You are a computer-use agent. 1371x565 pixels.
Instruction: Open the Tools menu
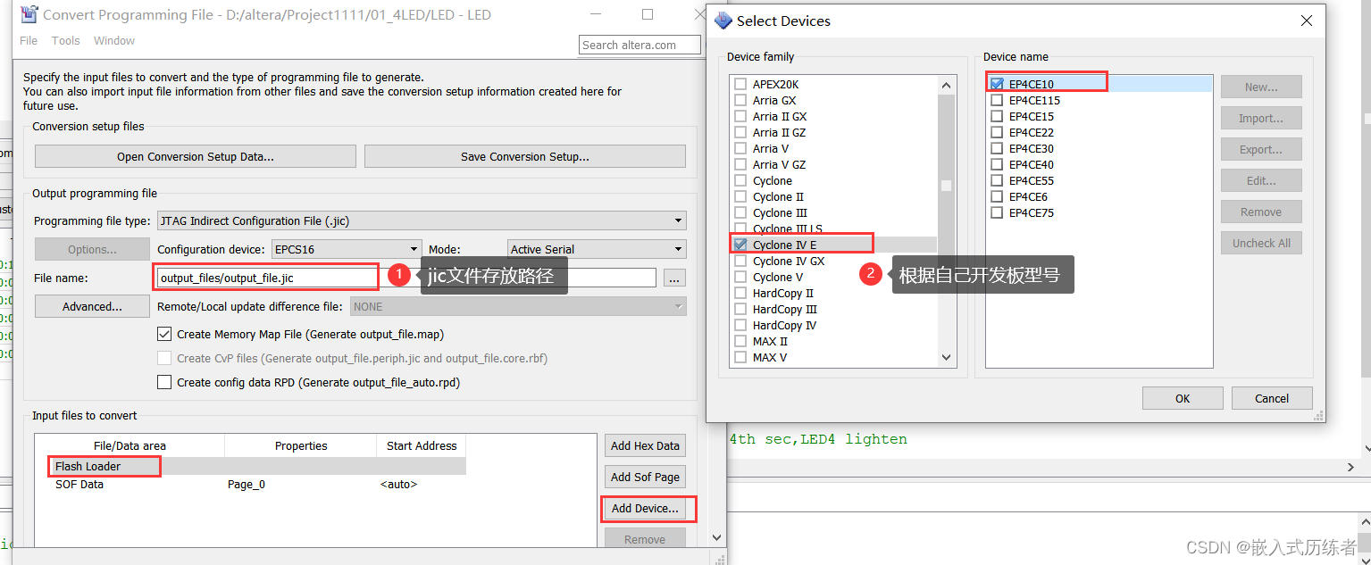coord(65,40)
